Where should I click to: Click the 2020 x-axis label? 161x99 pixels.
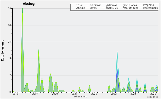pos(55,94)
